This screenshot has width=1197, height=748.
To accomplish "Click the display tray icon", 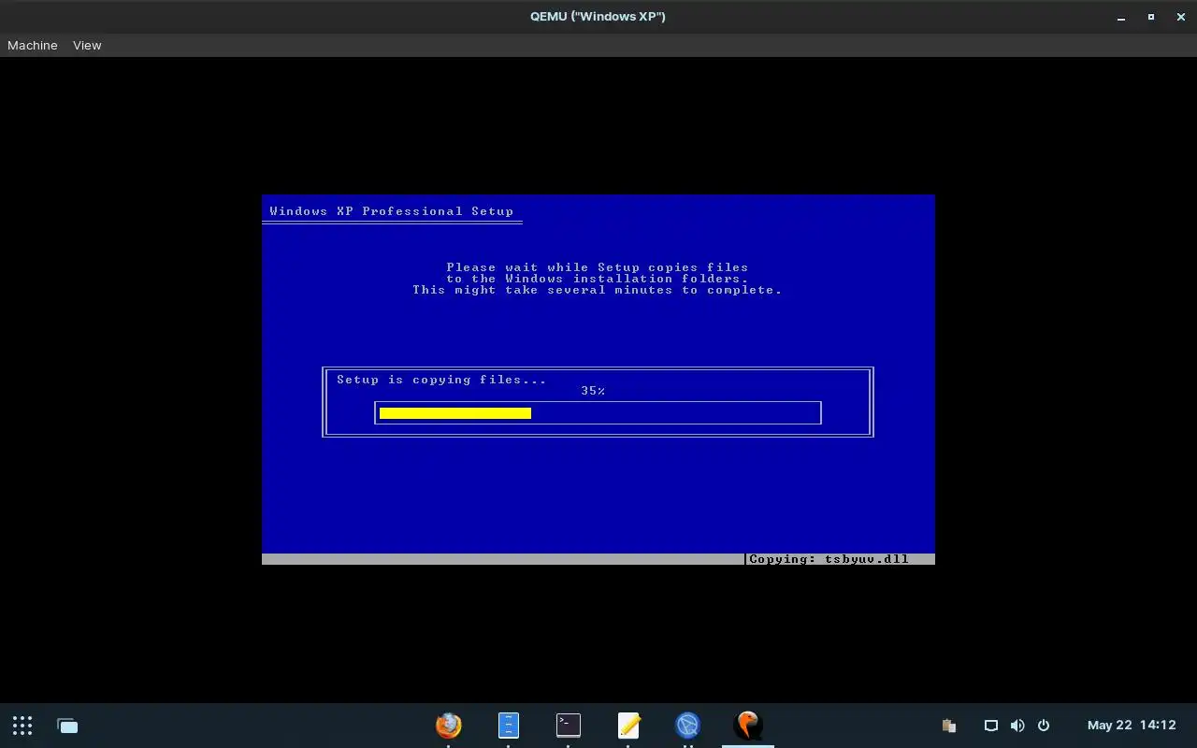I will tap(991, 726).
